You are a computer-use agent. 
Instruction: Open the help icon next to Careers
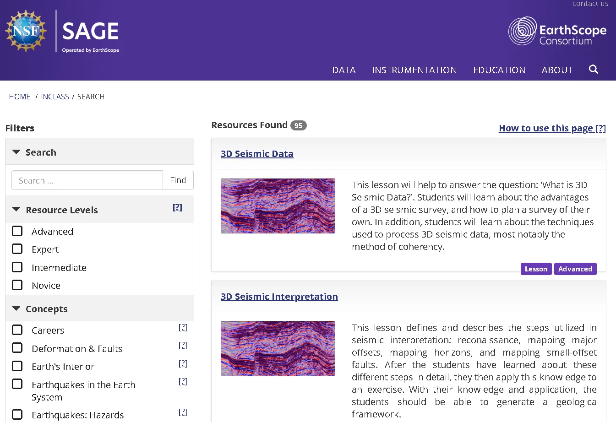[183, 327]
